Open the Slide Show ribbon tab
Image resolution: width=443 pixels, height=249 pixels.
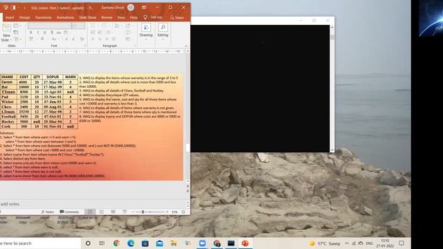click(x=88, y=17)
